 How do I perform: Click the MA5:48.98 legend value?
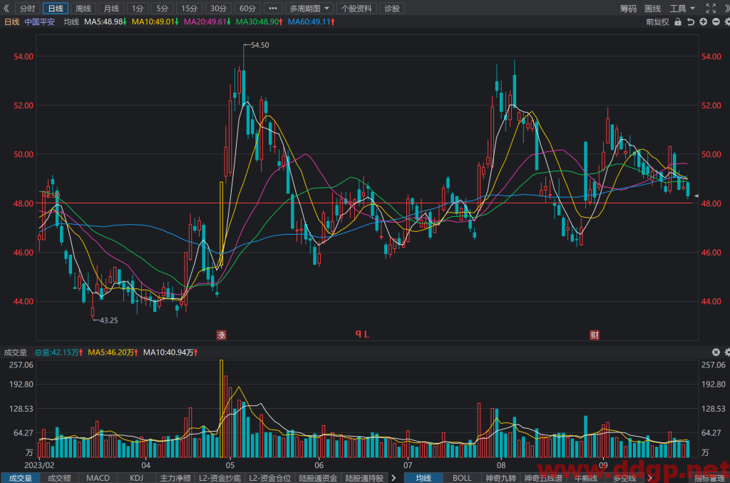point(106,22)
